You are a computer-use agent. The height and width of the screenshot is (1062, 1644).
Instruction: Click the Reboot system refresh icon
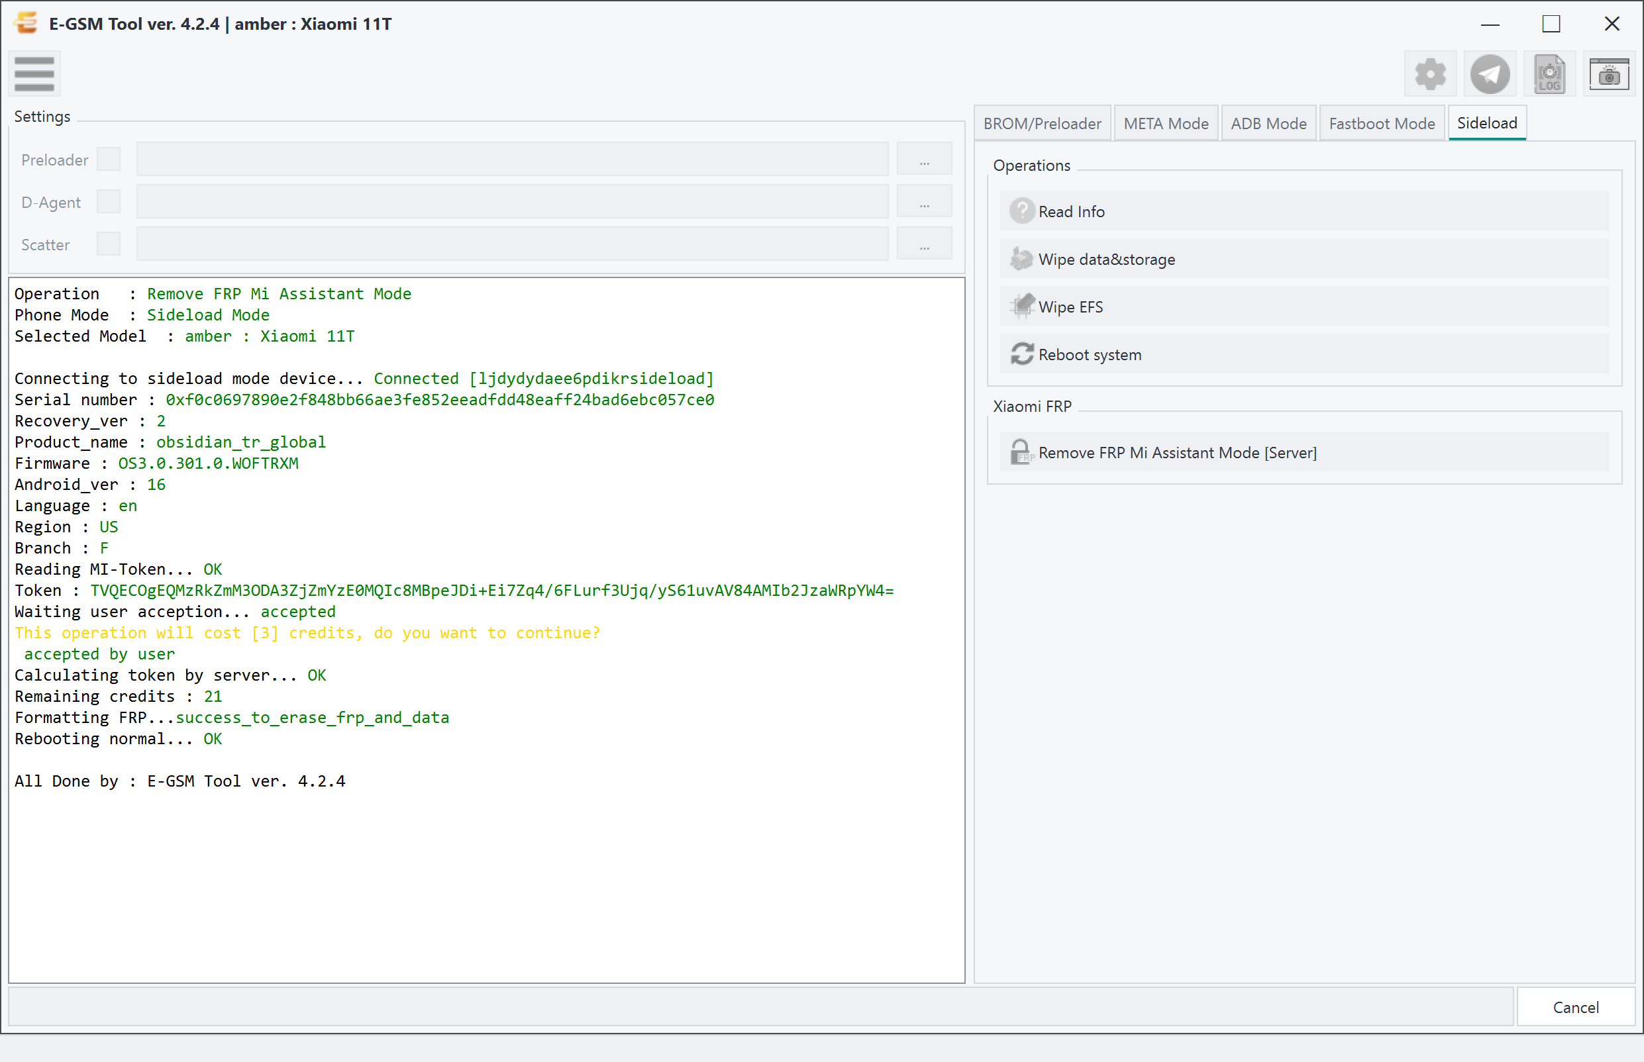point(1022,354)
